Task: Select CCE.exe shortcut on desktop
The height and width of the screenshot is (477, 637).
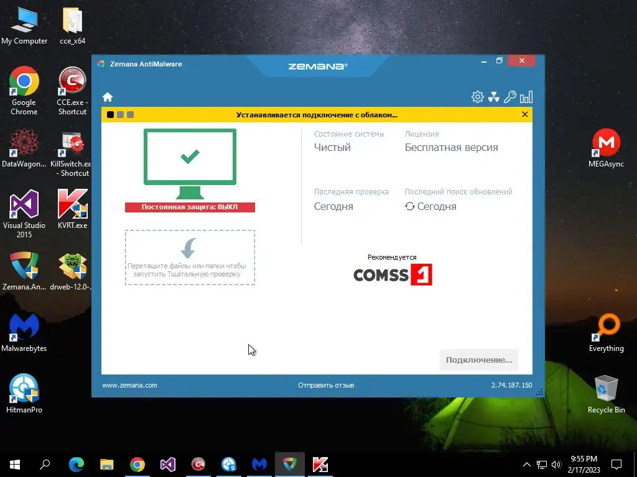Action: [72, 91]
